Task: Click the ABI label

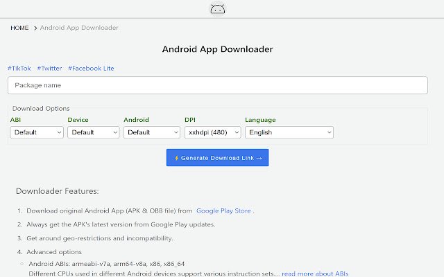Action: tap(15, 120)
